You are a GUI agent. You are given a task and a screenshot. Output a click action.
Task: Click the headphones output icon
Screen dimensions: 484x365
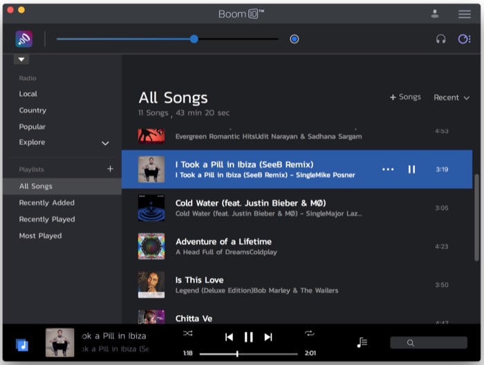(440, 39)
